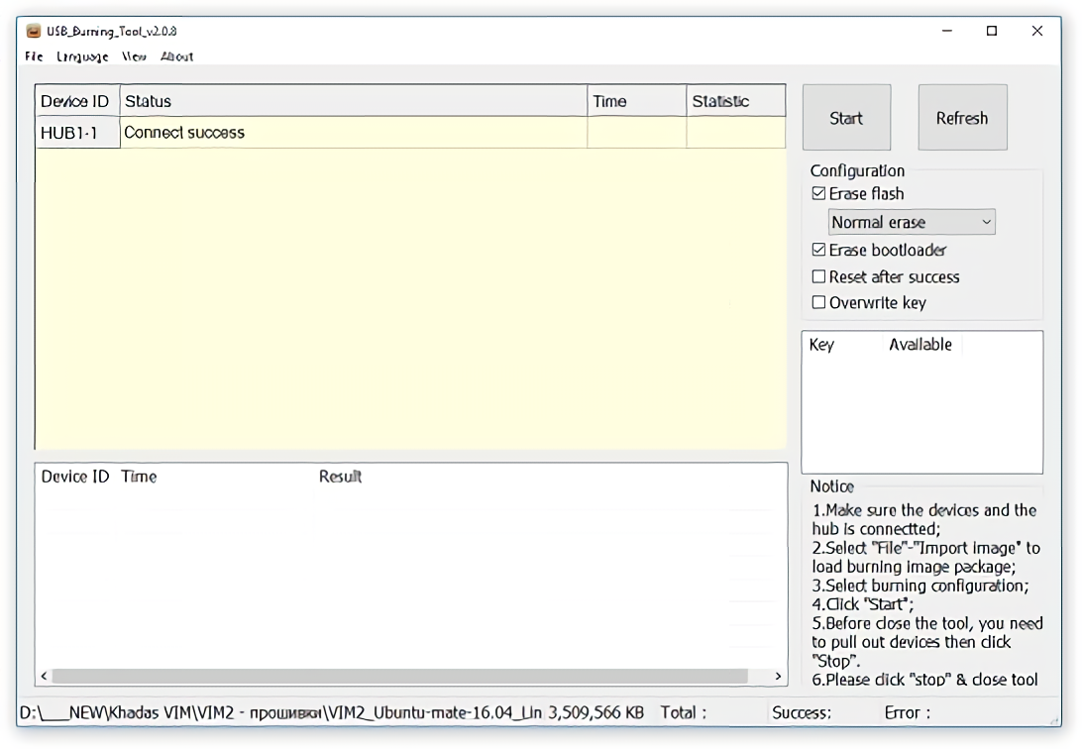Enable Reset after success
Screen dimensions: 1082x749
818,277
